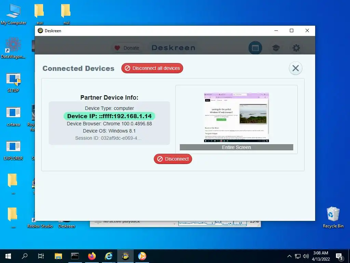This screenshot has width=350, height=263.
Task: Open the Windows Start menu
Action: click(8, 256)
